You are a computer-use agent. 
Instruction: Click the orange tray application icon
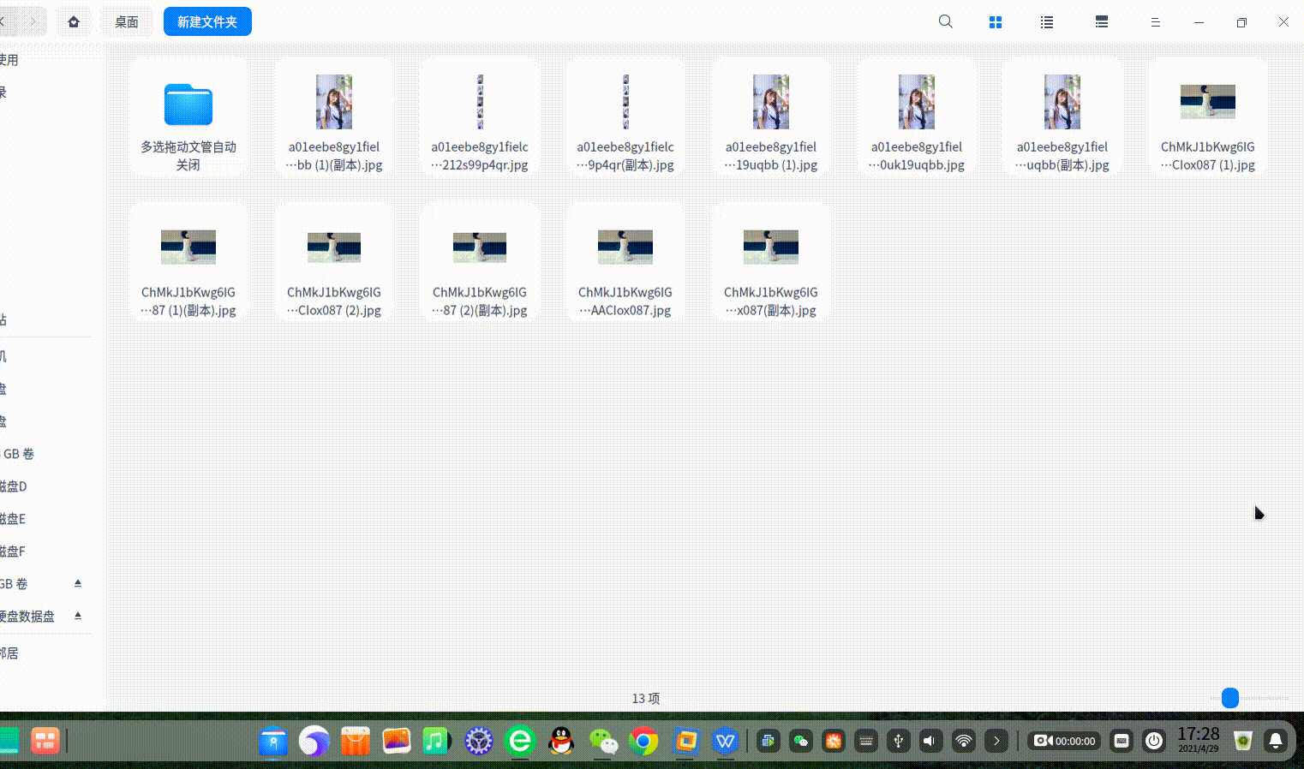click(834, 741)
